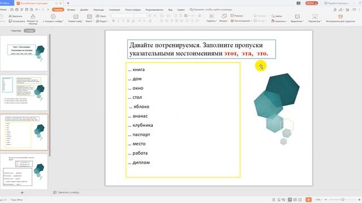Select slide 4 thumbnail in the panel
Screen dimensions: 362x203
tap(24, 171)
